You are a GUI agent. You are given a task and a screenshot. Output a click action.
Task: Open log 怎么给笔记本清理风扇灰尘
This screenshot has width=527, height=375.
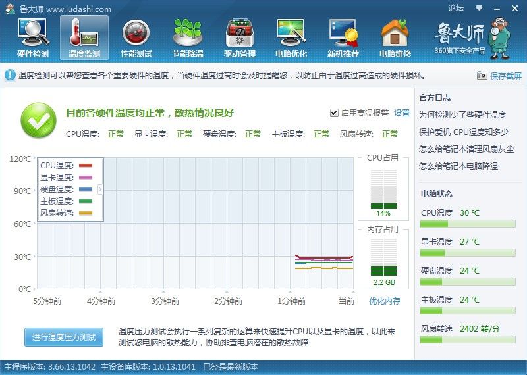click(x=466, y=149)
